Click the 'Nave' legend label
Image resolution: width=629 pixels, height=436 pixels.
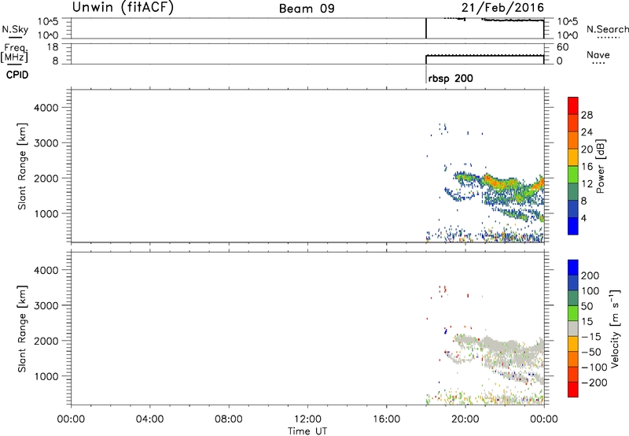tap(598, 54)
